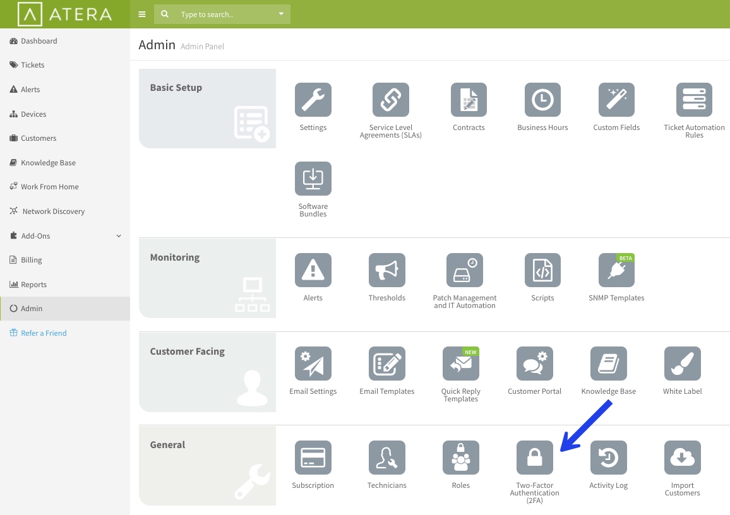Click the Activity Log text label
Screen dimensions: 730x515
[x=609, y=485]
